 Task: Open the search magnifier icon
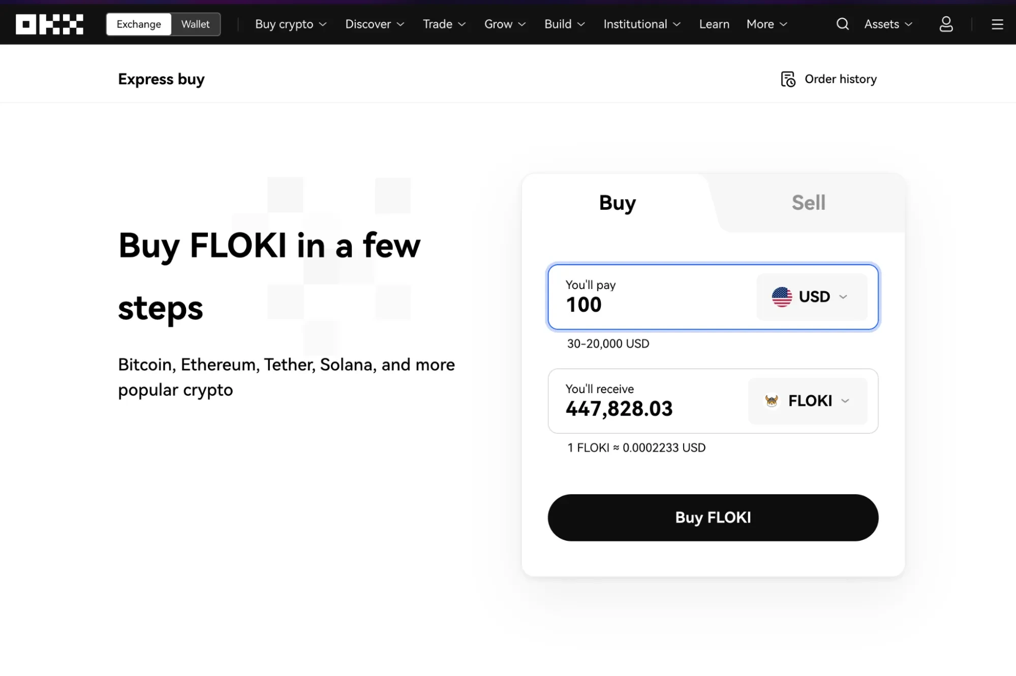coord(842,24)
